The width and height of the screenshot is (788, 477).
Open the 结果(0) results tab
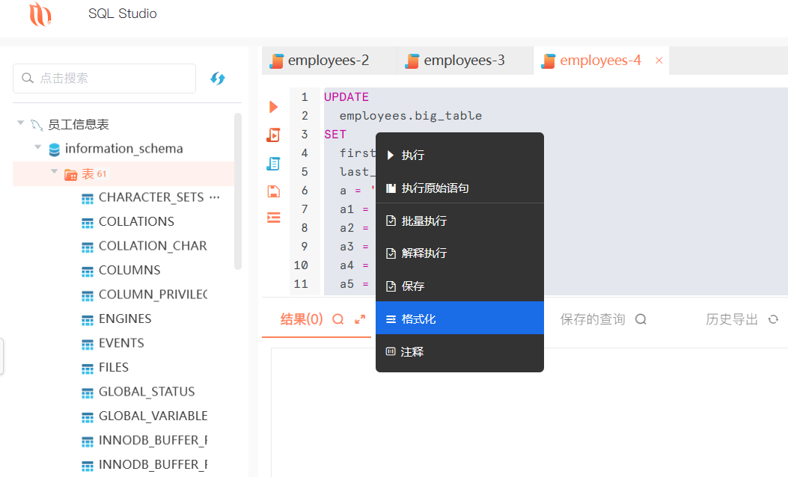click(302, 319)
